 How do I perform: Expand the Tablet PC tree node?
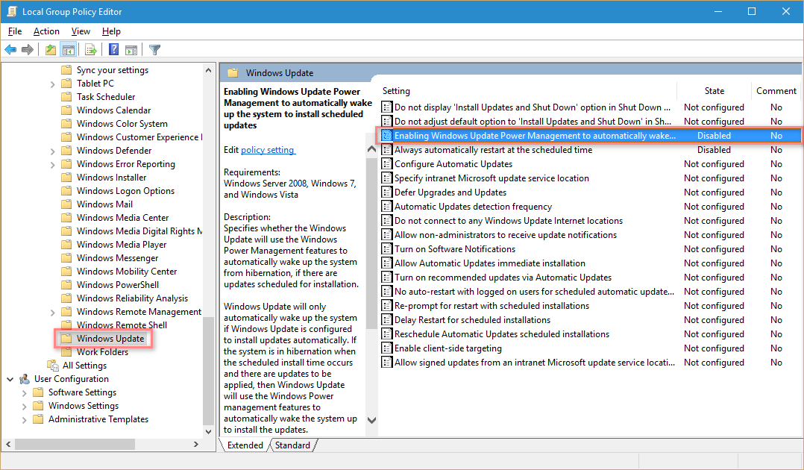click(x=52, y=84)
